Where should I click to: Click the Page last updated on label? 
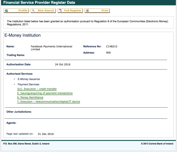click(x=20, y=134)
